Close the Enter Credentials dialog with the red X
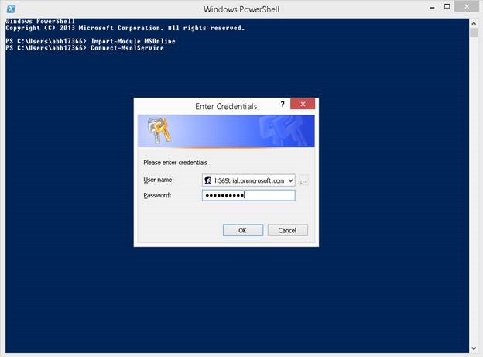 click(303, 104)
